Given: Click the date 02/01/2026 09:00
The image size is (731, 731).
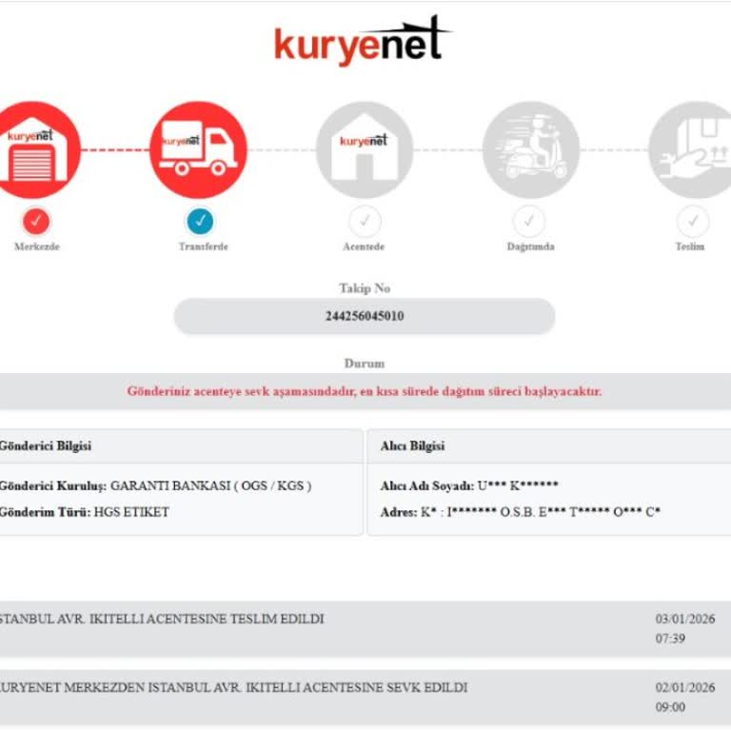Looking at the screenshot, I should (685, 697).
